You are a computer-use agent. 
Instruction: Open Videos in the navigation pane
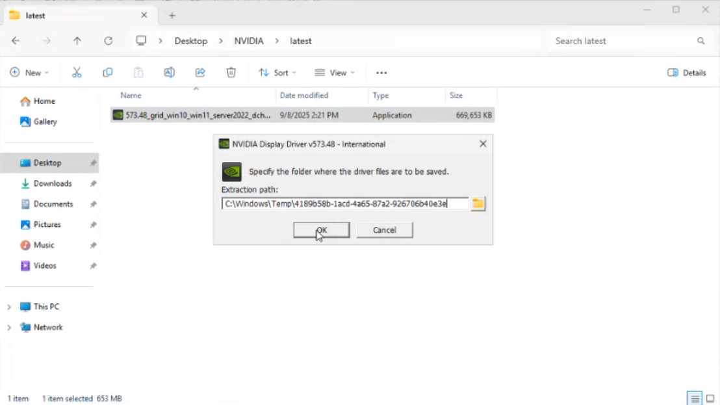coord(45,265)
